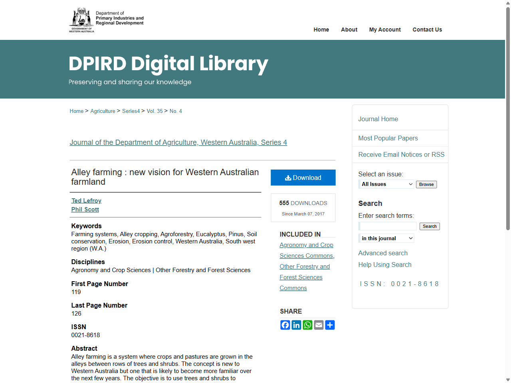Click the article title 'Alley farming'
This screenshot has height=383, width=511.
165,177
